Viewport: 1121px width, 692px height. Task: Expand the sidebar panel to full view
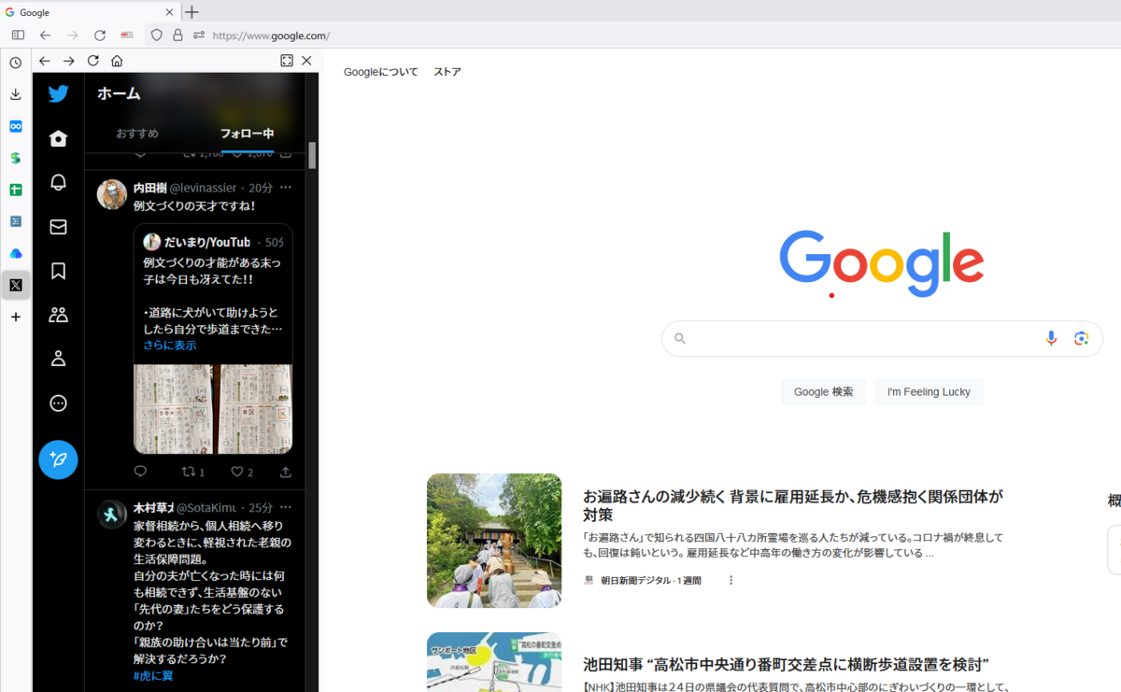287,61
